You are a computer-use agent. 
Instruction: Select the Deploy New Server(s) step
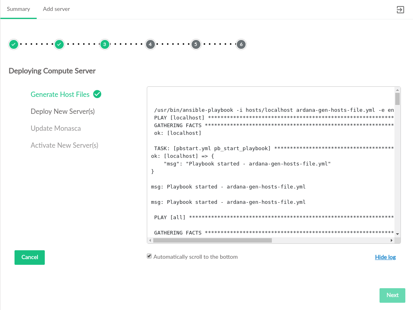coord(63,111)
